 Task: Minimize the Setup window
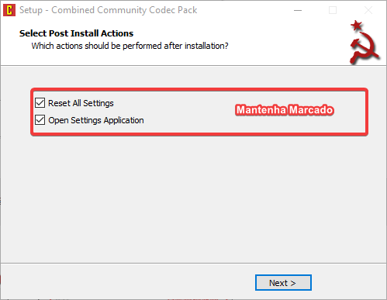pos(298,10)
